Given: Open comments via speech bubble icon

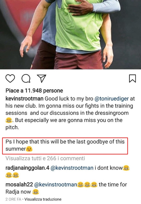Looking at the screenshot, I should [x=26, y=78].
